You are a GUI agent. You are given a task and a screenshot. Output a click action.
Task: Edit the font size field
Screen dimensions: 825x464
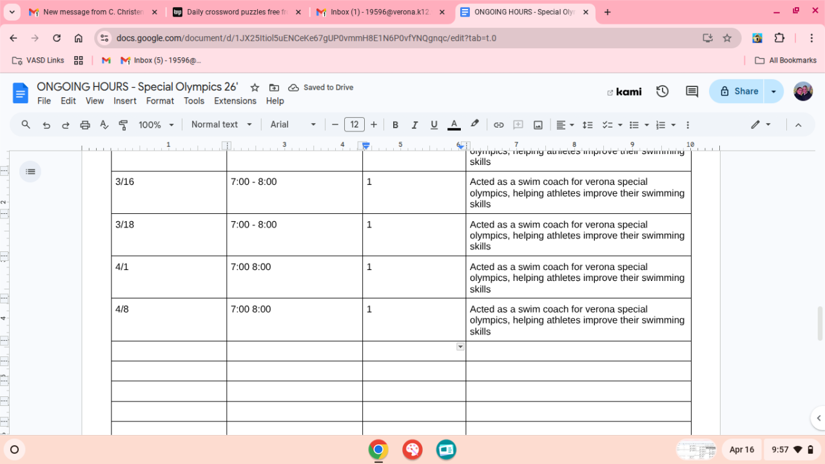tap(354, 125)
